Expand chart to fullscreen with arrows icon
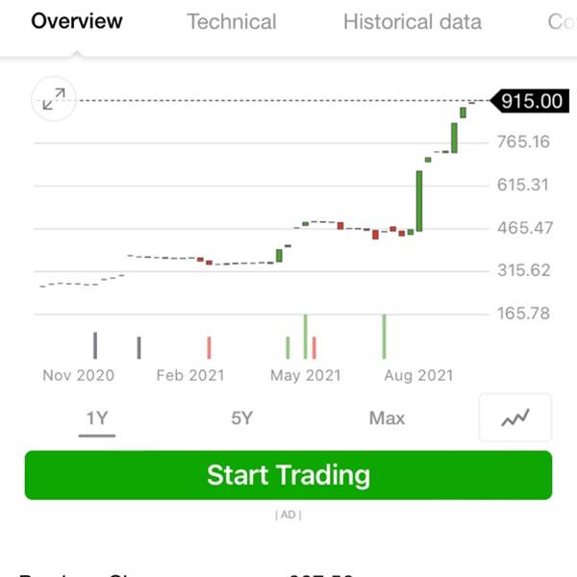This screenshot has height=577, width=577. pyautogui.click(x=54, y=99)
